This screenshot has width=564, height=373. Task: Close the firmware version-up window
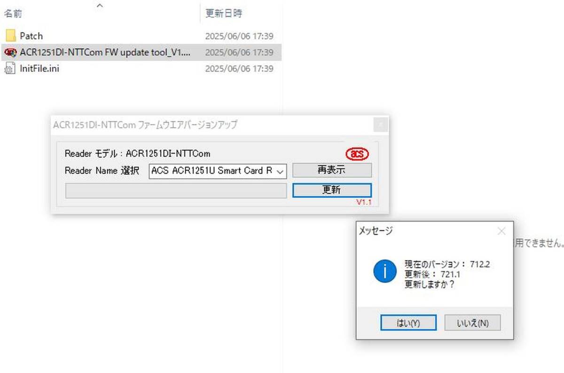tap(380, 125)
